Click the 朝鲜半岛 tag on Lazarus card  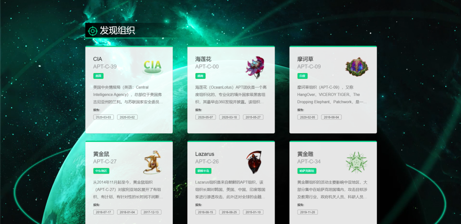tap(203, 171)
